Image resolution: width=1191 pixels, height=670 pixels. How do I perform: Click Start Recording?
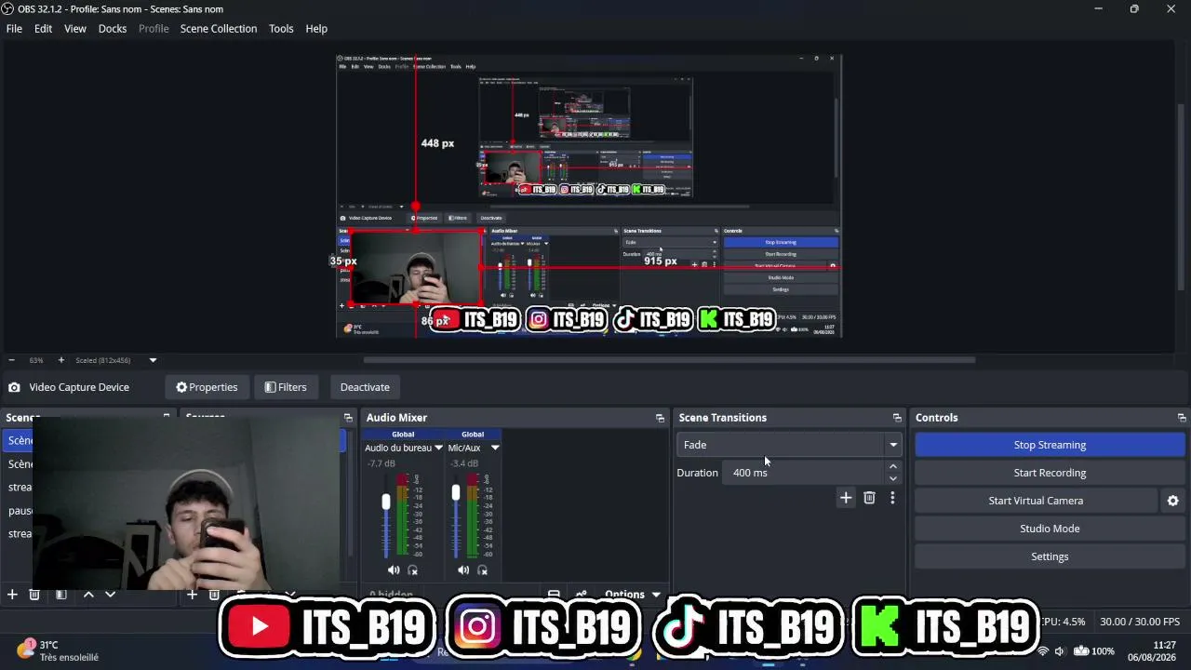1050,473
